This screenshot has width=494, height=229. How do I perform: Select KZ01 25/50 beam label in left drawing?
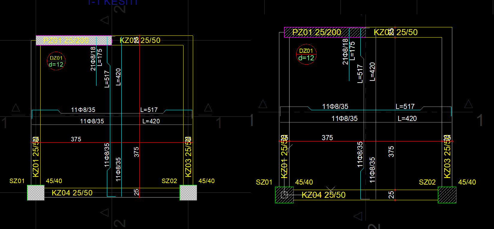(x=36, y=157)
